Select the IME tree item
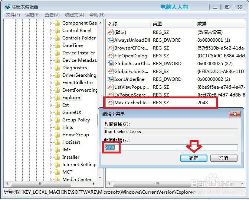This screenshot has height=200, width=249. (x=66, y=150)
